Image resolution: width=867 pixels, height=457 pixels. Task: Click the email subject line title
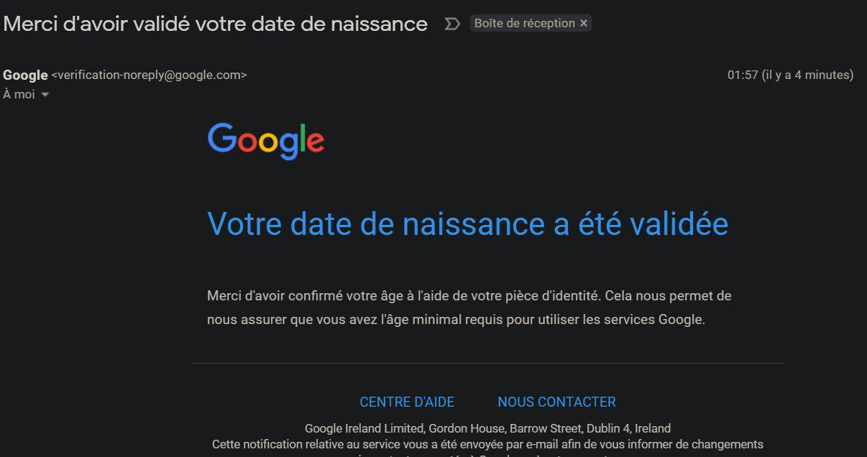215,24
